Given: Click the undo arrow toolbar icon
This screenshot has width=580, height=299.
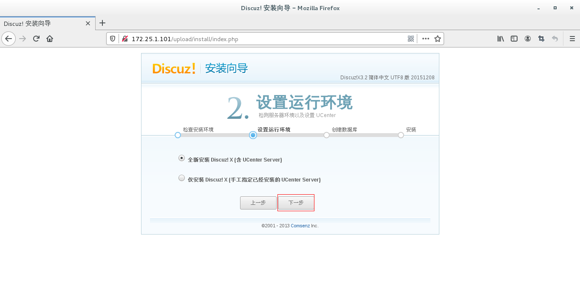Looking at the screenshot, I should 555,39.
